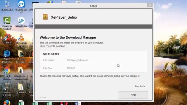Click the Setup title bar text
The width and height of the screenshot is (187, 105).
click(x=93, y=6)
